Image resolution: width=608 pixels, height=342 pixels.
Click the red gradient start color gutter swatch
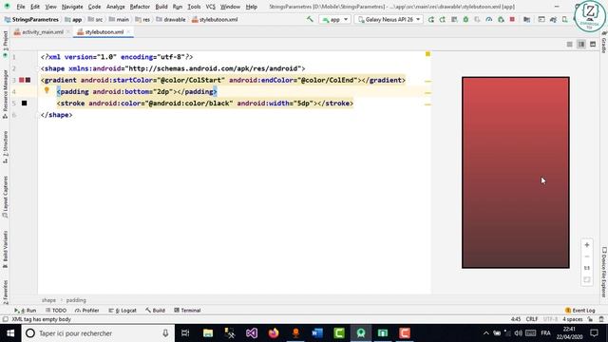(22, 80)
